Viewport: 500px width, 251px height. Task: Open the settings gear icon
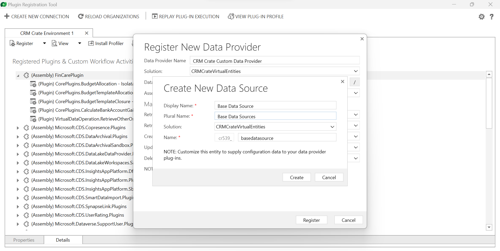482,17
